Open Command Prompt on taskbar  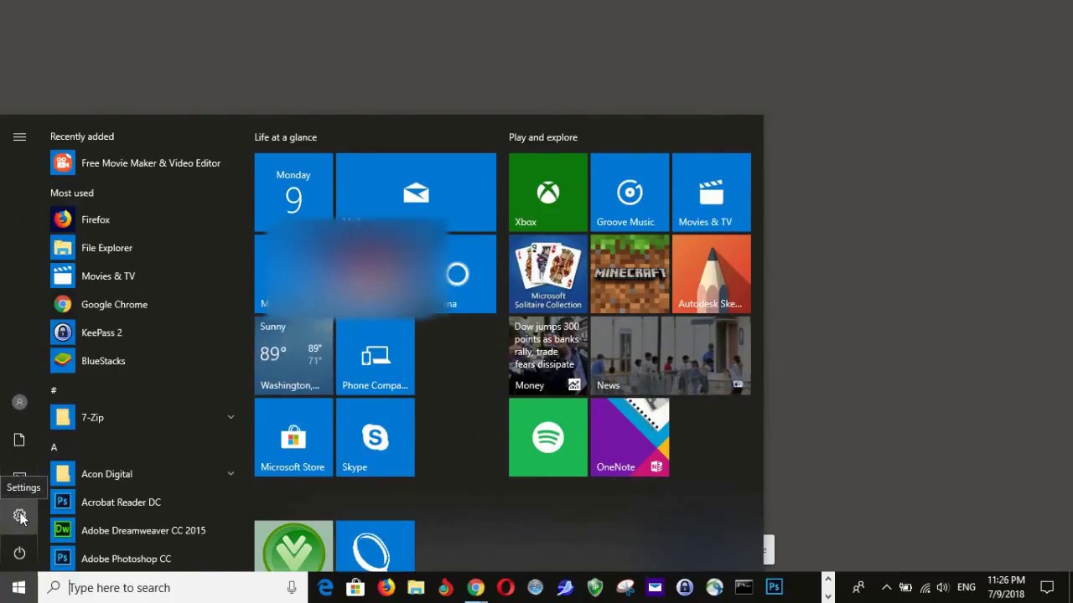(x=744, y=588)
